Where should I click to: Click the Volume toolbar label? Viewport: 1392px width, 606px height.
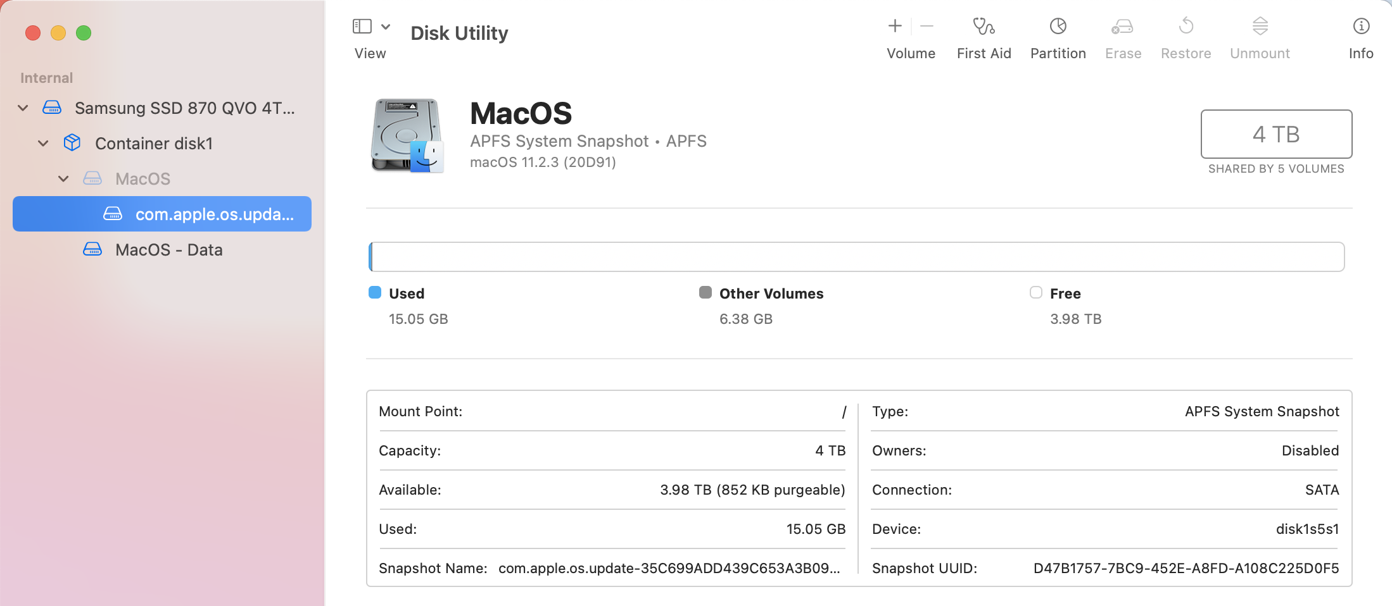point(911,53)
